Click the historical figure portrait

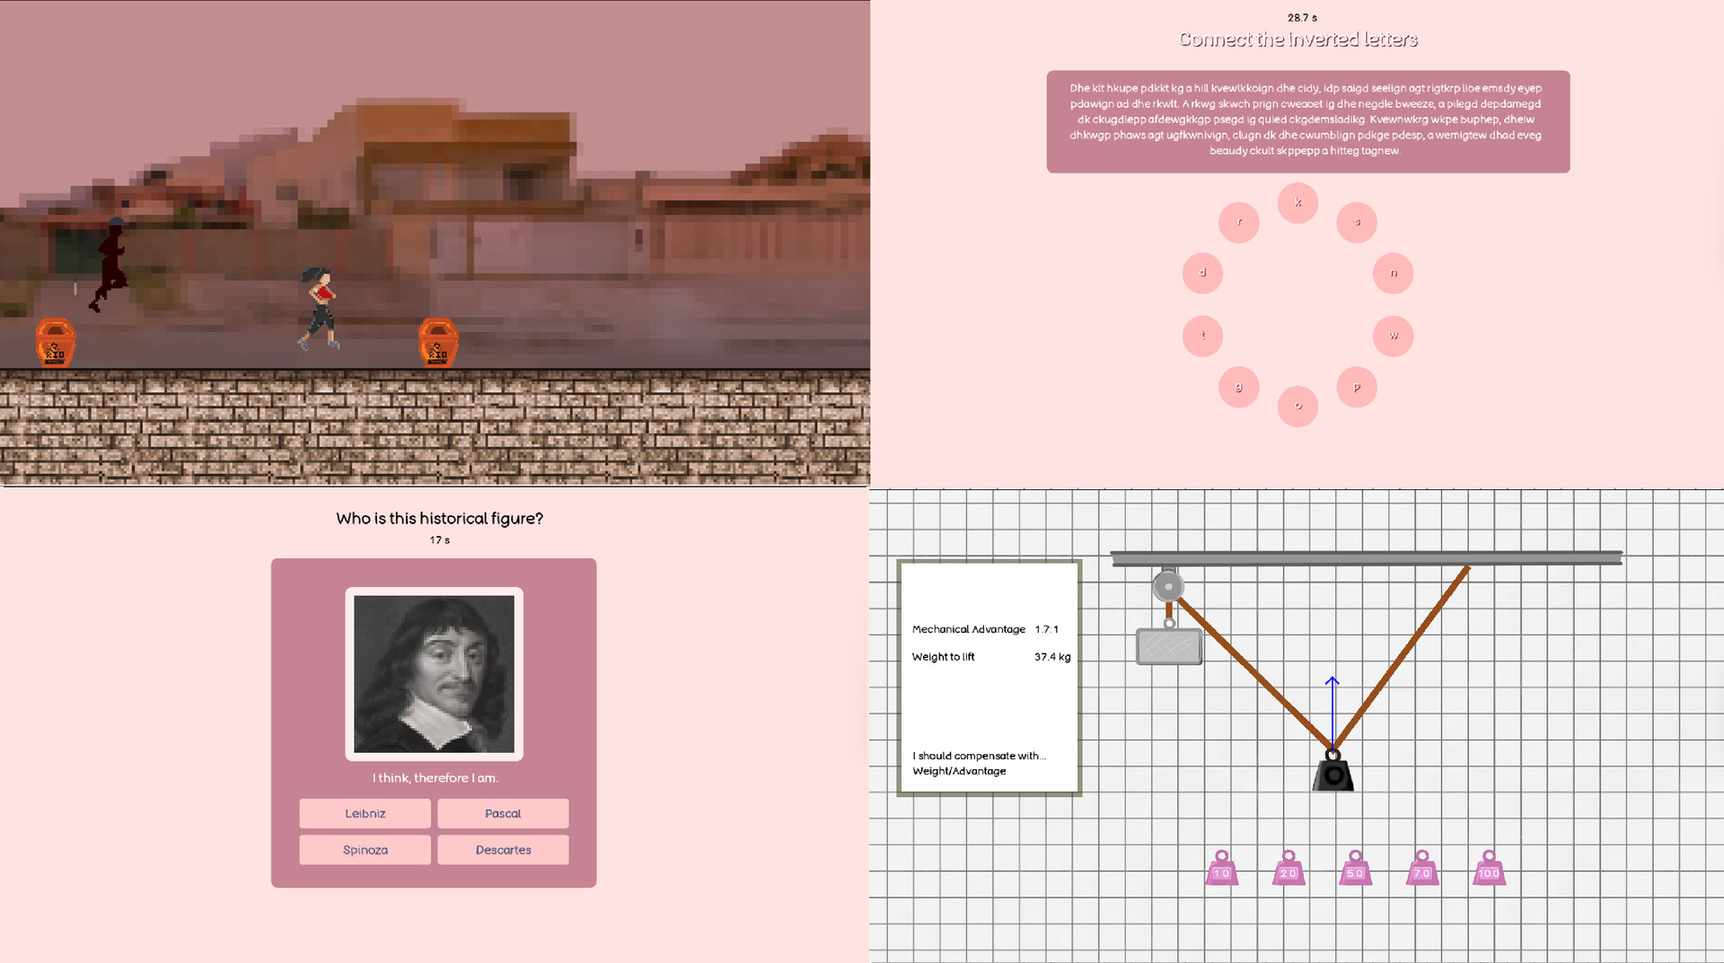[x=434, y=674]
